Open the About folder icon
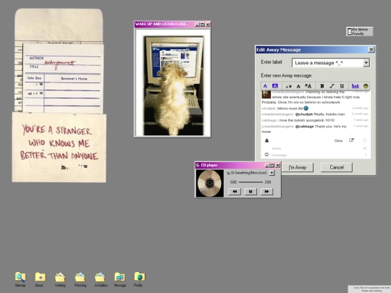The height and width of the screenshot is (293, 391). pos(40,277)
